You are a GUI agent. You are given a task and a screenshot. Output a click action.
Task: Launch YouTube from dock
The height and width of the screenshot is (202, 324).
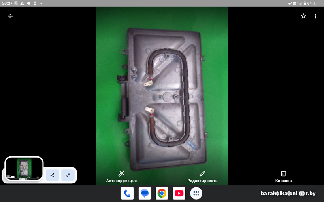pyautogui.click(x=179, y=194)
